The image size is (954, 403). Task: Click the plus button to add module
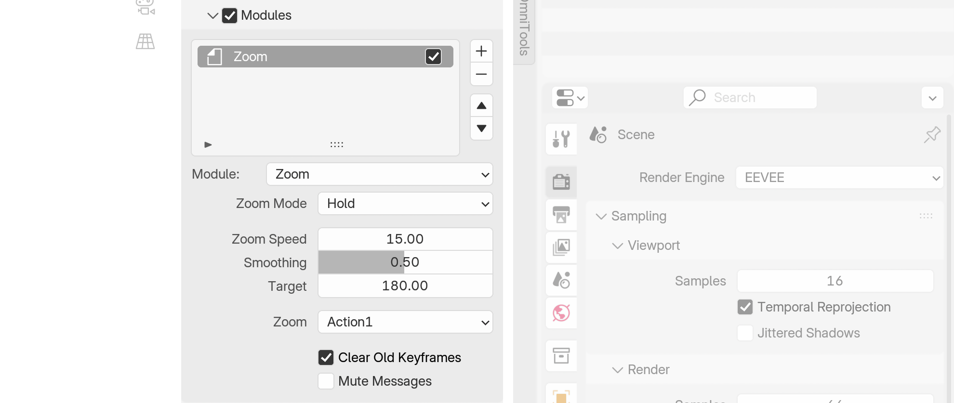(x=481, y=51)
